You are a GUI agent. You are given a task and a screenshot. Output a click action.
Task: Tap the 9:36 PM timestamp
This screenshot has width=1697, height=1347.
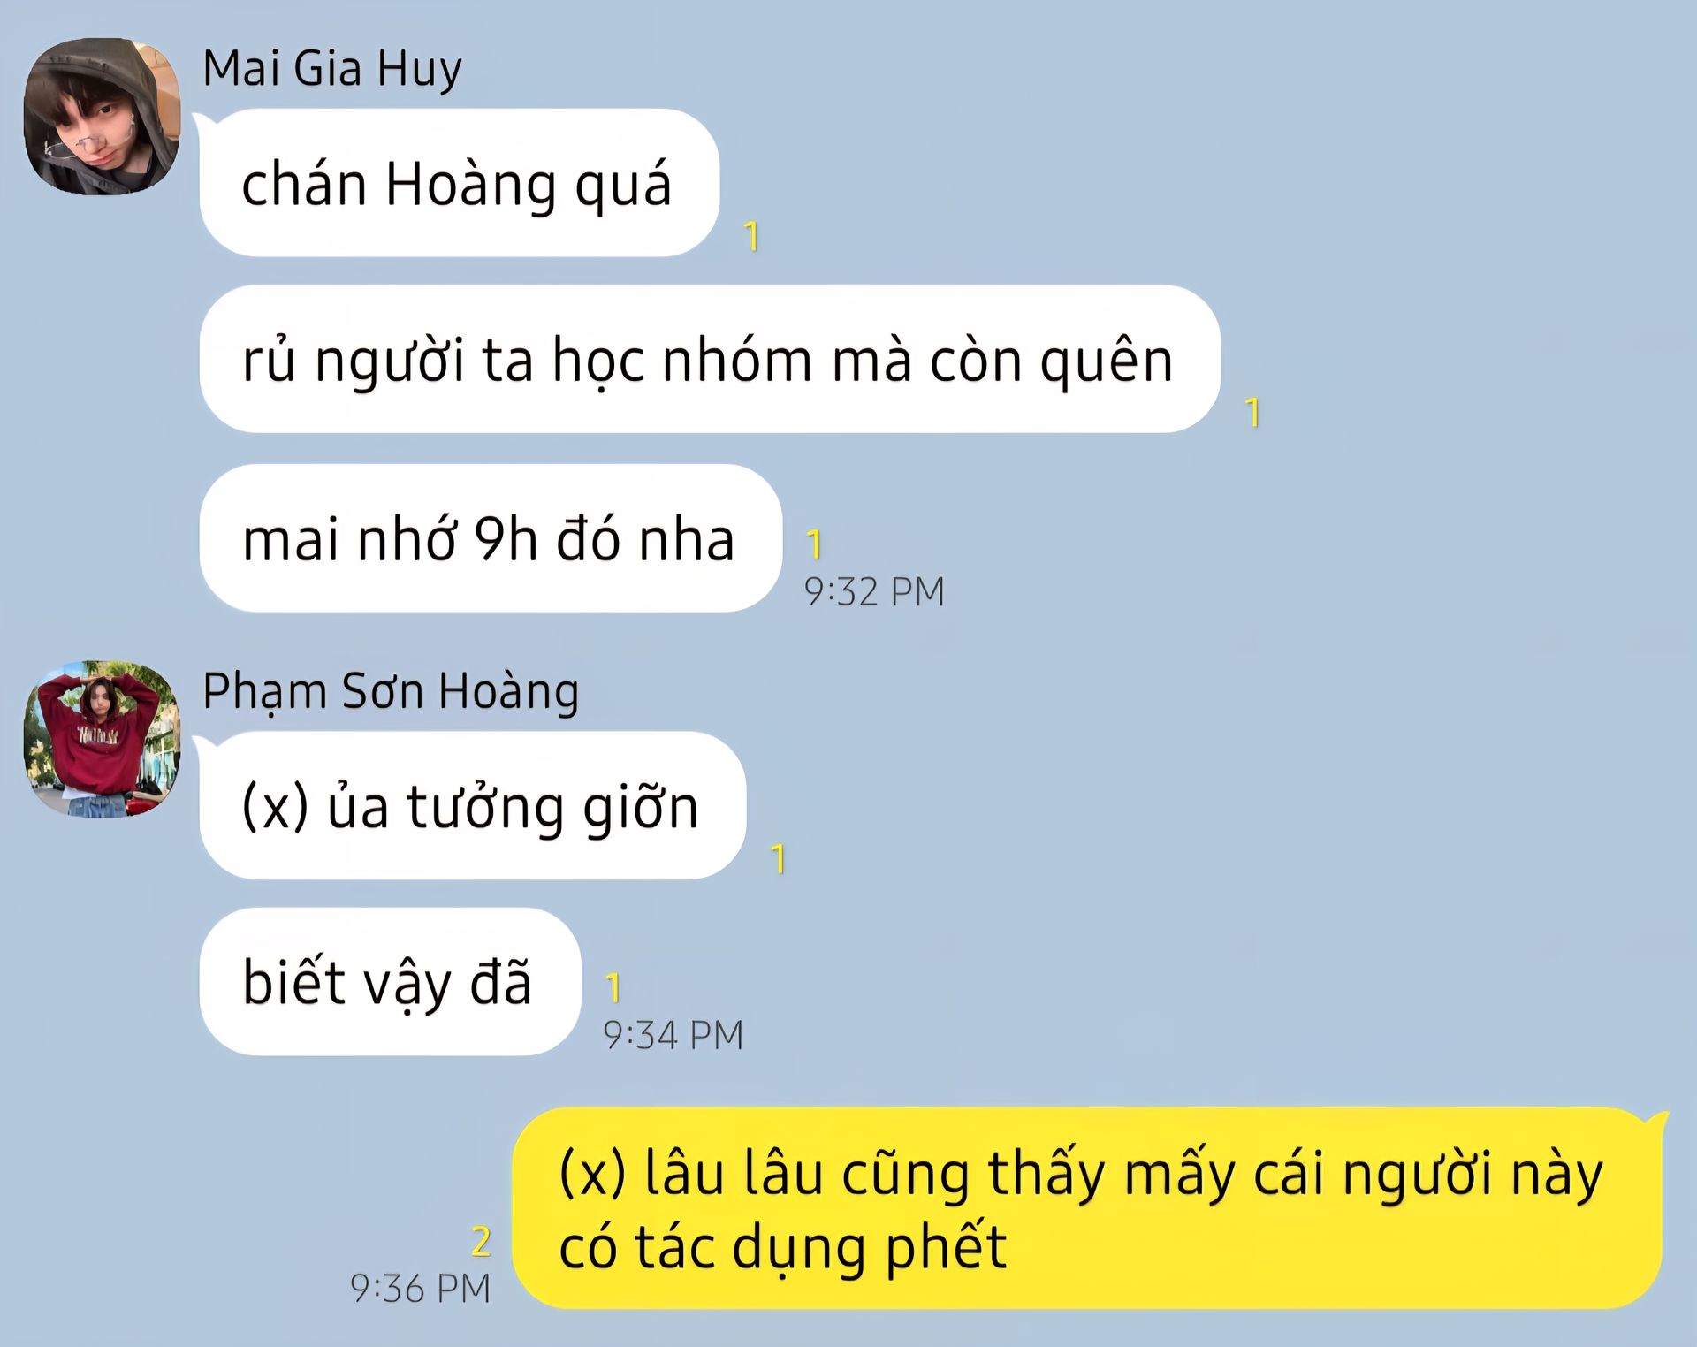[x=420, y=1288]
